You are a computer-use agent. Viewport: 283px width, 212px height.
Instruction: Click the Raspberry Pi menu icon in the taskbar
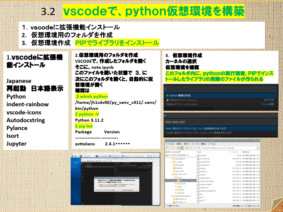click(72, 156)
